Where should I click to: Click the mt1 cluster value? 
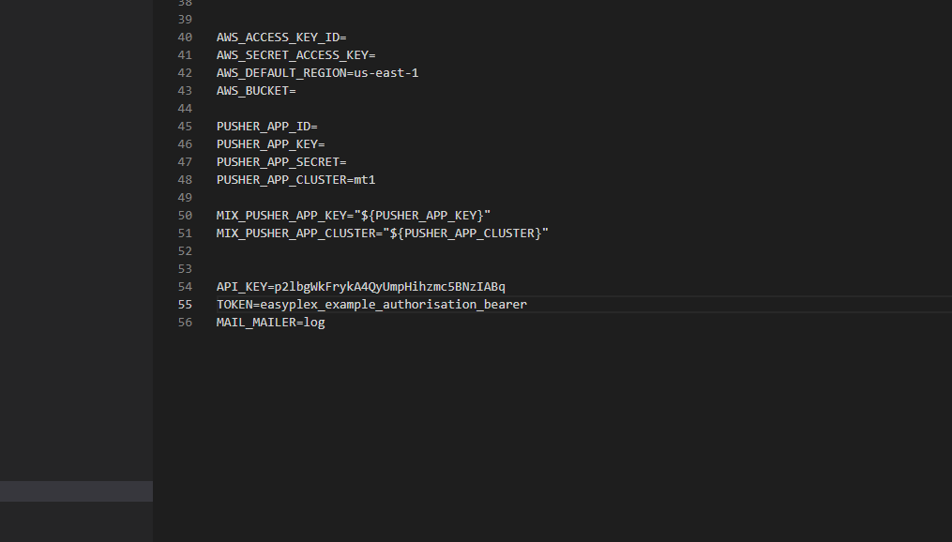pyautogui.click(x=365, y=180)
